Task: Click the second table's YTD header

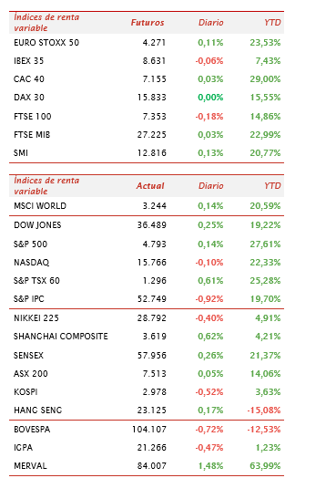Action: pyautogui.click(x=272, y=186)
